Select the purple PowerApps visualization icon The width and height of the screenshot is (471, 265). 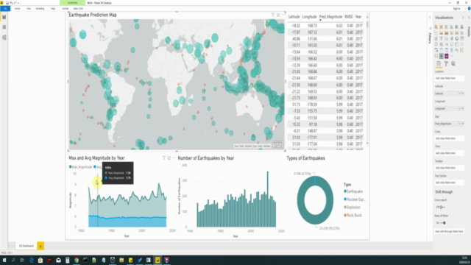447,56
